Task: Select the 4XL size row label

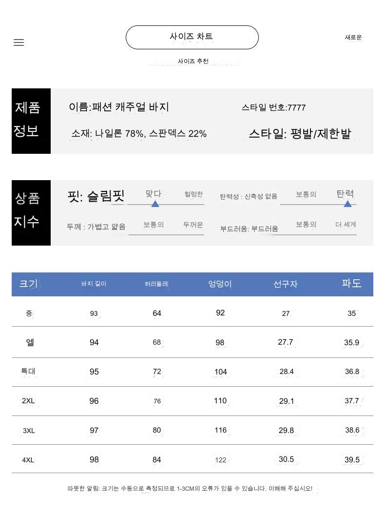Action: tap(28, 460)
